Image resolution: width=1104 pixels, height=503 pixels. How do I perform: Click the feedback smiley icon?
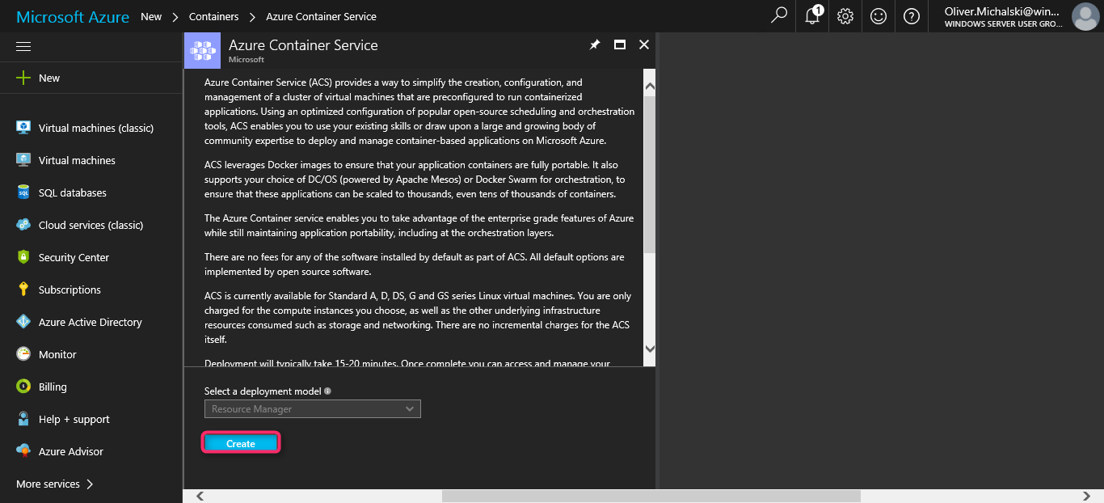[x=879, y=16]
